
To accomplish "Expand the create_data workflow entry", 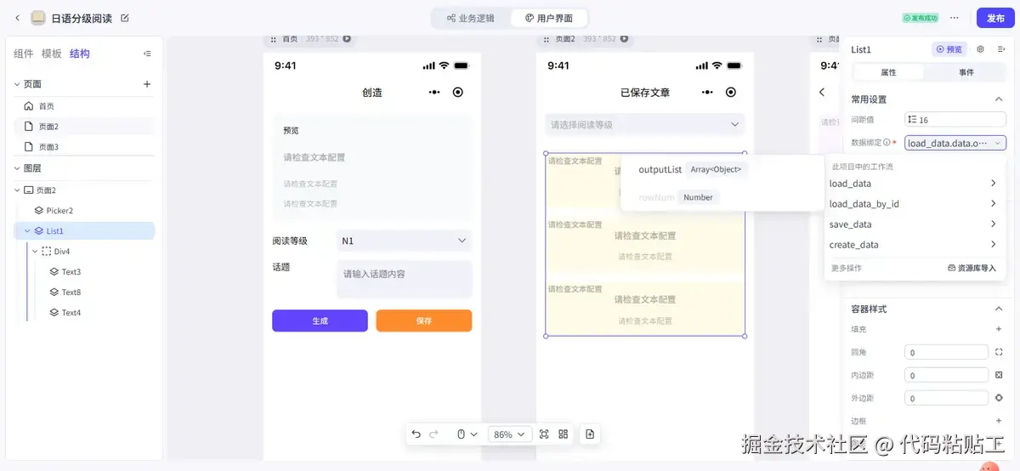I will [915, 245].
